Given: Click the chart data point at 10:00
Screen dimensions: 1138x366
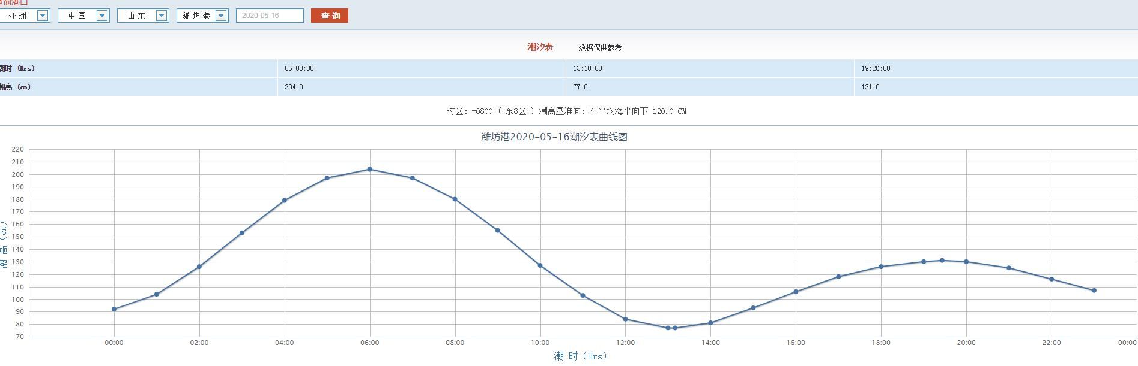Looking at the screenshot, I should [x=540, y=265].
